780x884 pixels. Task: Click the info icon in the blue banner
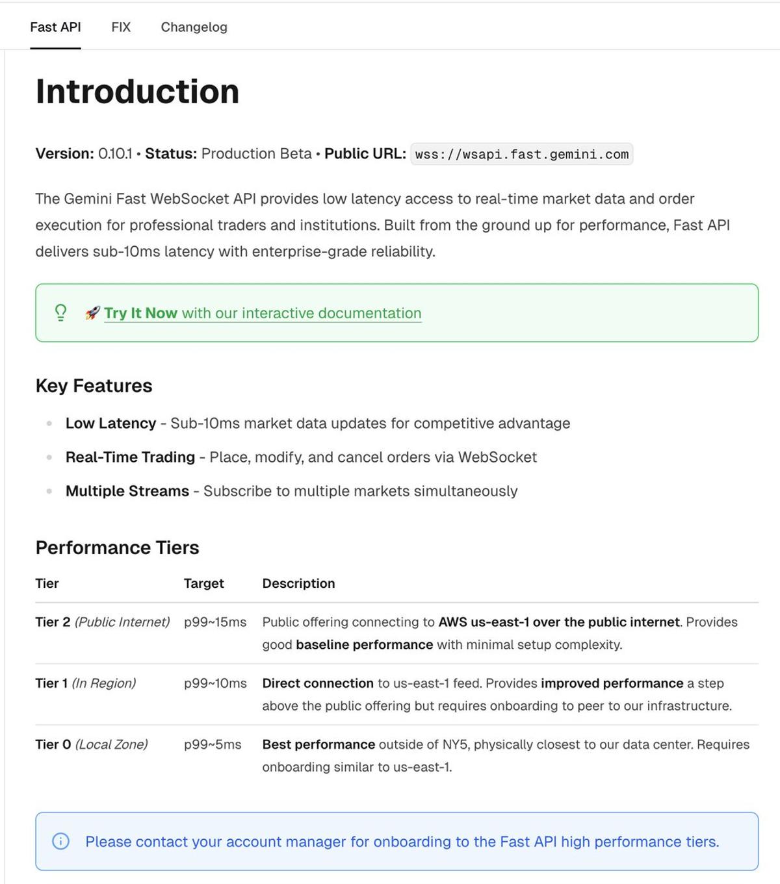[x=60, y=841]
